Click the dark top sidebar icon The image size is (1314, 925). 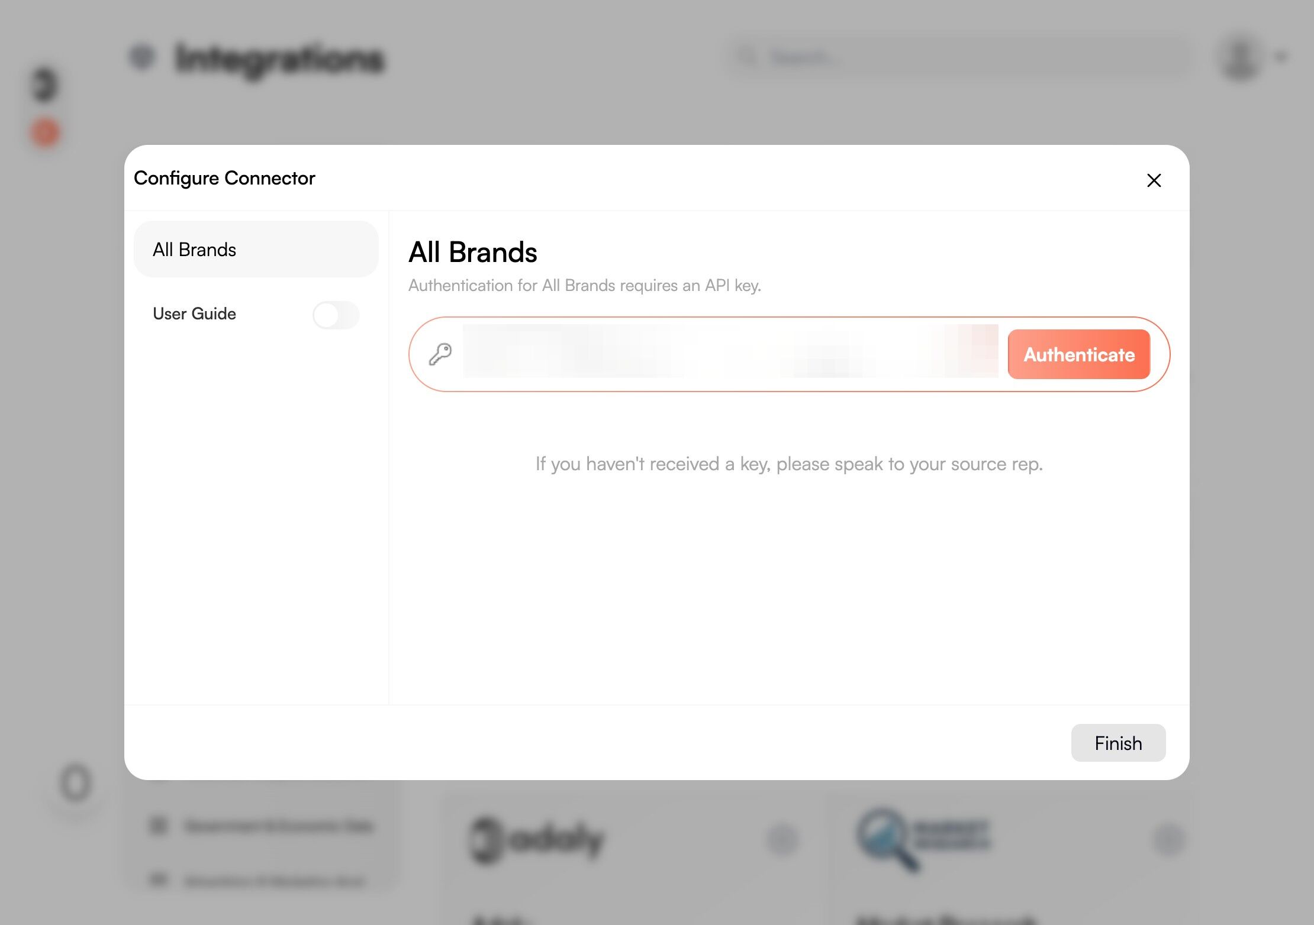(45, 85)
